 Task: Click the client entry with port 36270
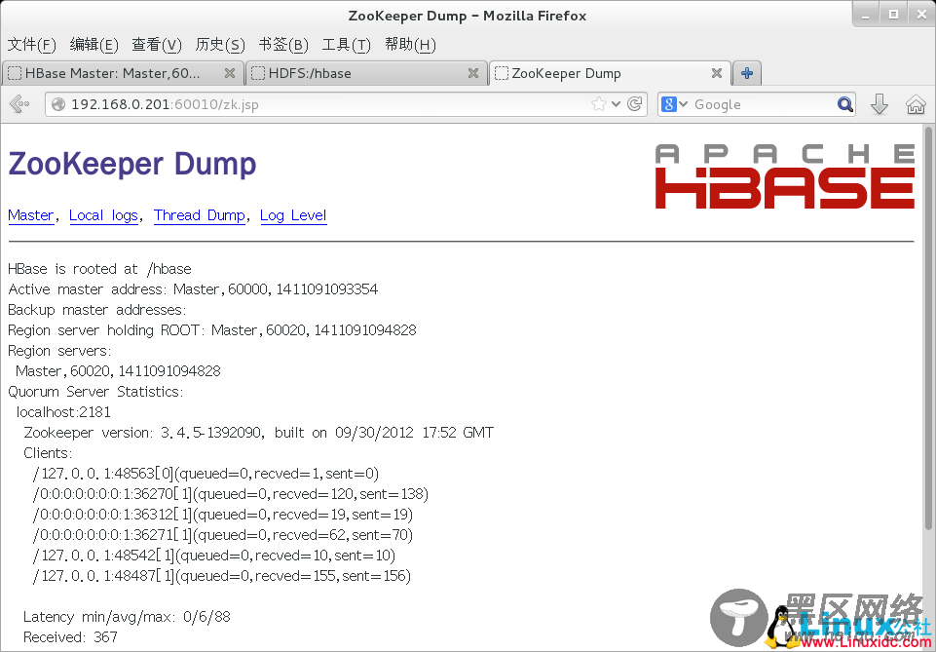click(231, 494)
